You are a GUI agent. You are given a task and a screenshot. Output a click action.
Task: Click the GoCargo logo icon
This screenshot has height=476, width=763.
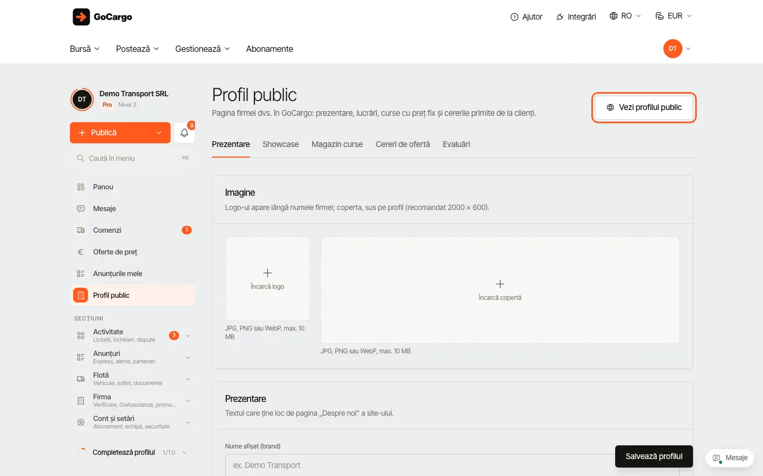click(81, 17)
